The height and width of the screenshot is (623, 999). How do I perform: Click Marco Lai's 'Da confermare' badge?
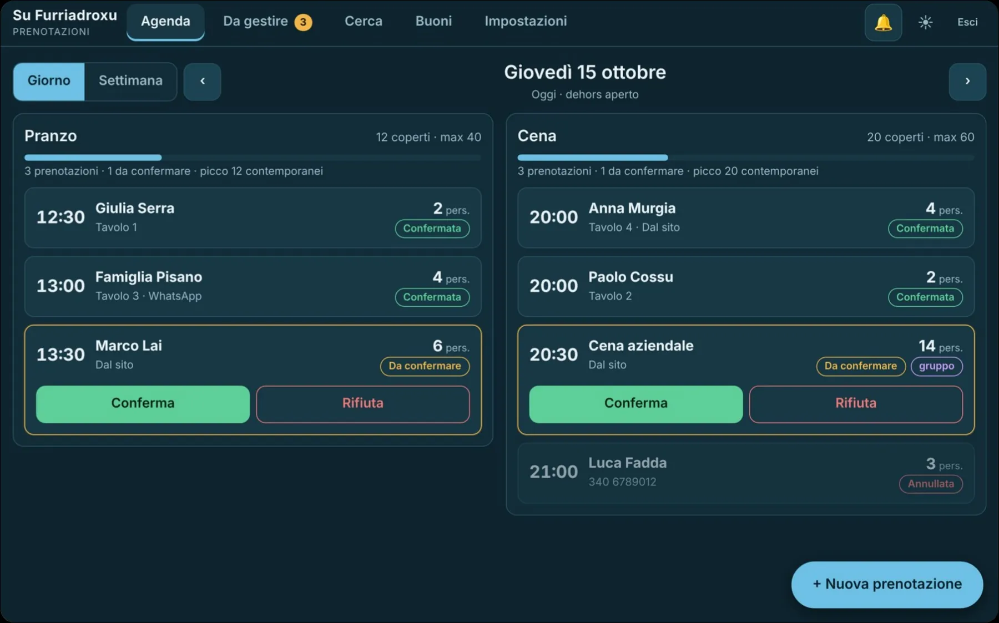[x=425, y=366]
